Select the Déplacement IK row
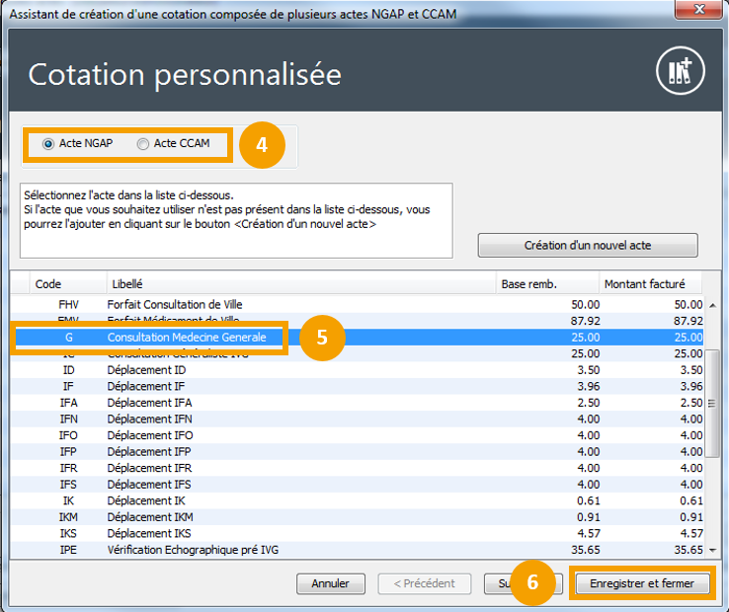This screenshot has width=729, height=612. tap(357, 500)
